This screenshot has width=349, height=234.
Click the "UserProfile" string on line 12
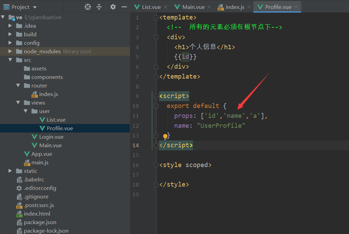pyautogui.click(x=221, y=126)
